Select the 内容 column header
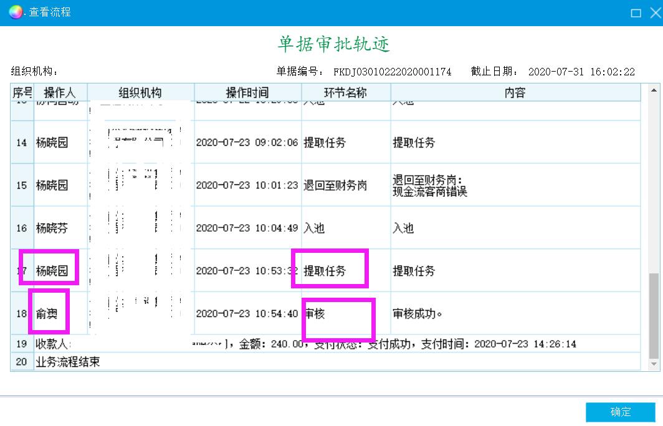This screenshot has width=663, height=426. (515, 93)
